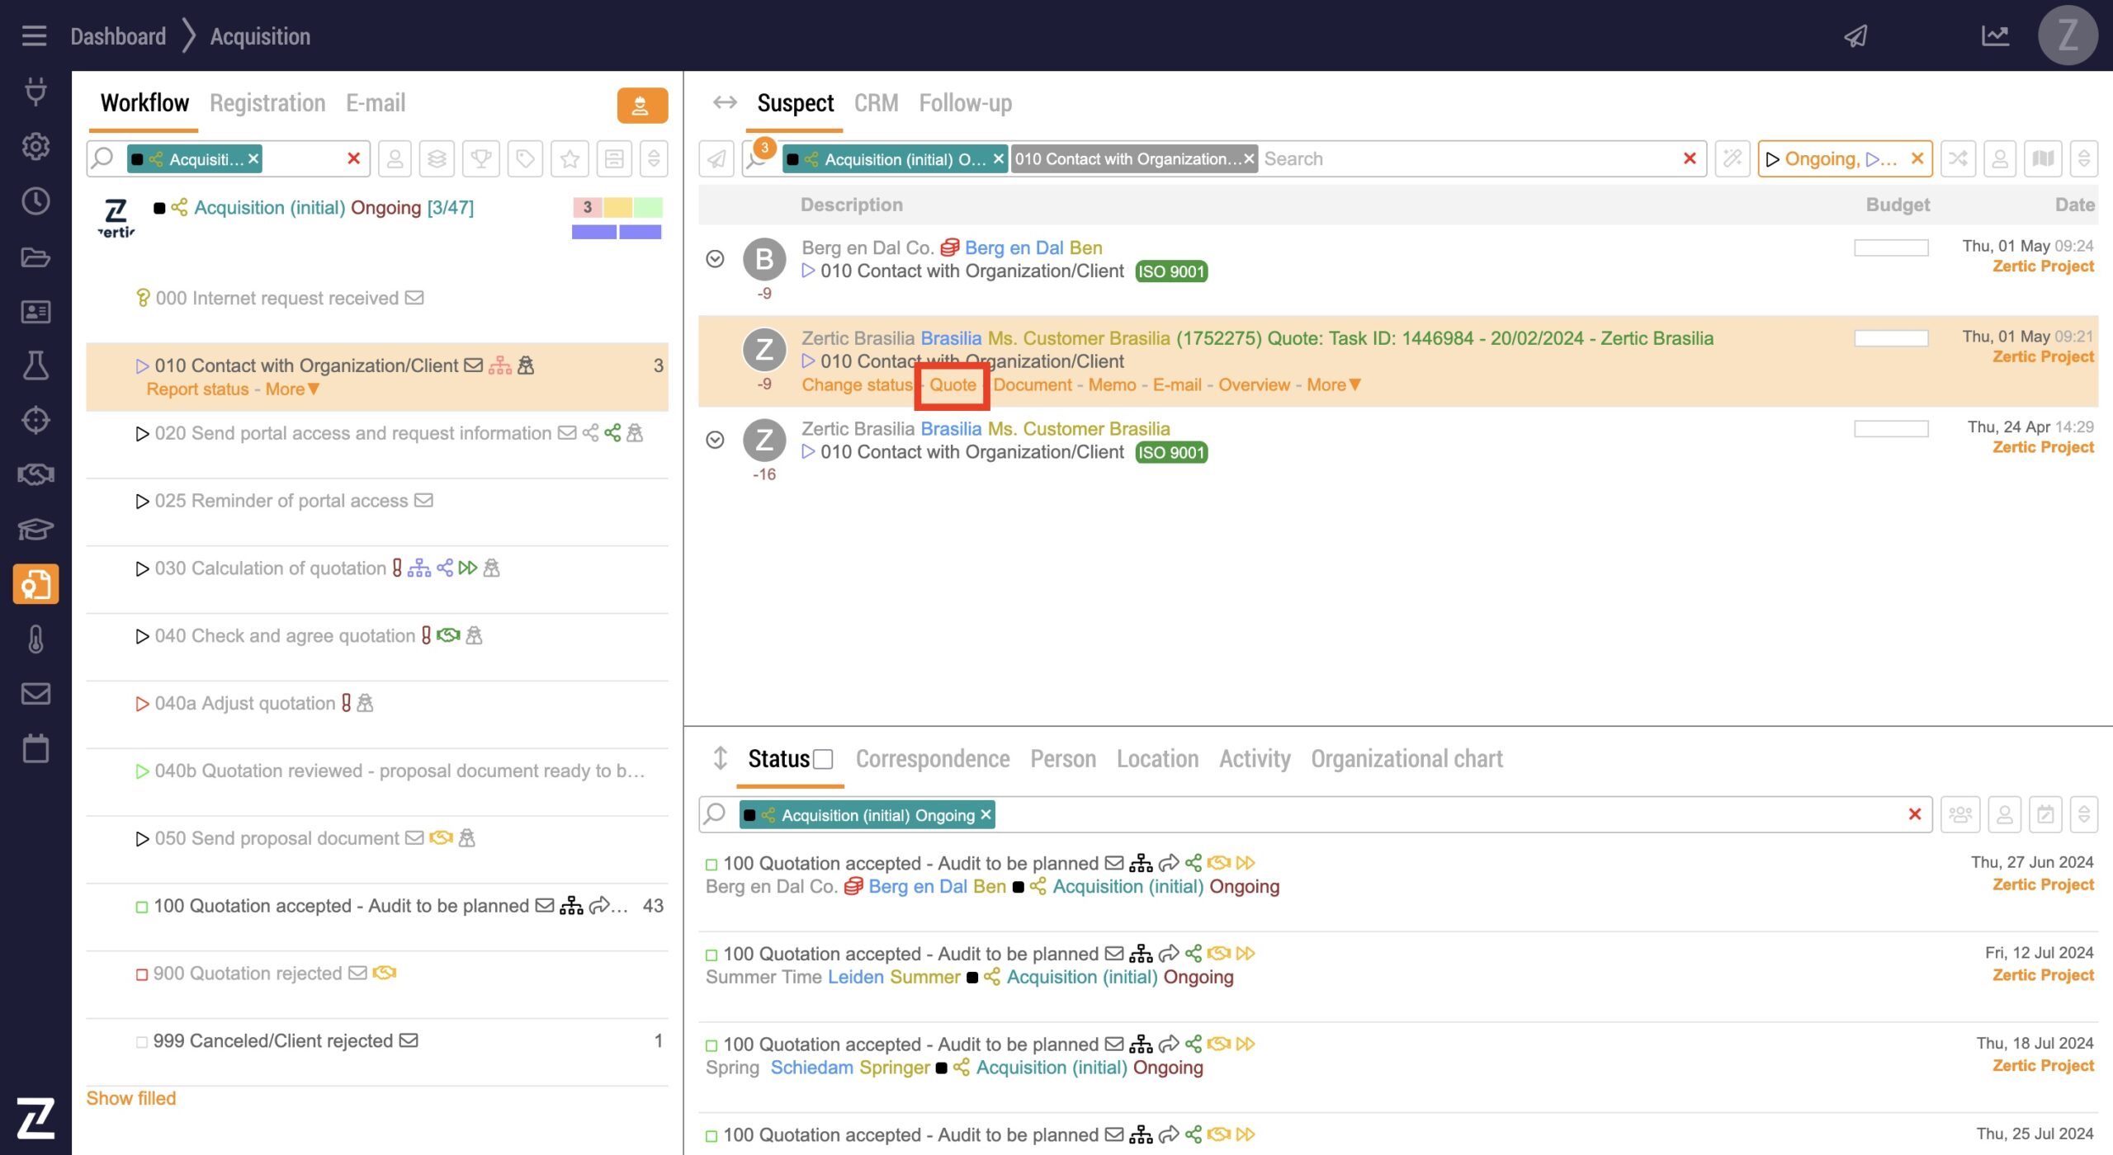Open the Correspondence tab
Image resolution: width=2113 pixels, height=1155 pixels.
(932, 759)
